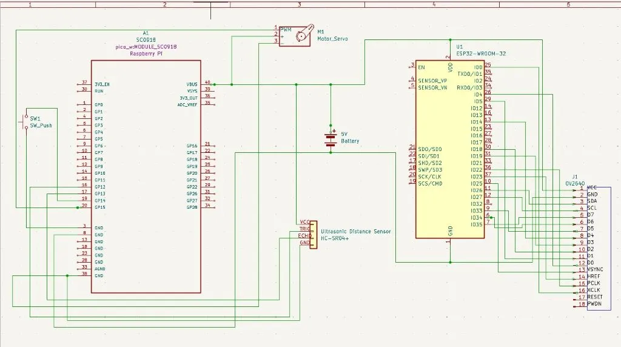Click the 'GP12' pin label
The image size is (621, 347).
click(100, 187)
